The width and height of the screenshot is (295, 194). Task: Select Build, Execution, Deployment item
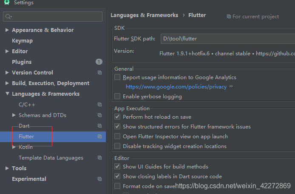click(51, 83)
